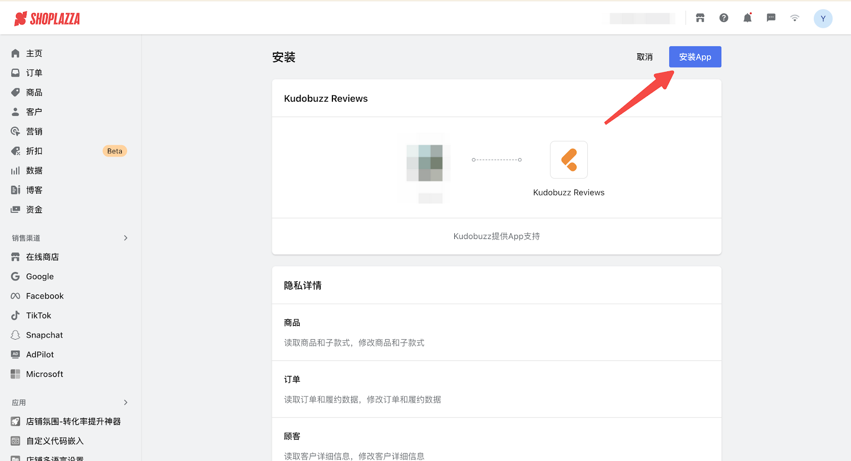Image resolution: width=851 pixels, height=461 pixels.
Task: Open 折扣 Beta menu item
Action: [x=34, y=151]
